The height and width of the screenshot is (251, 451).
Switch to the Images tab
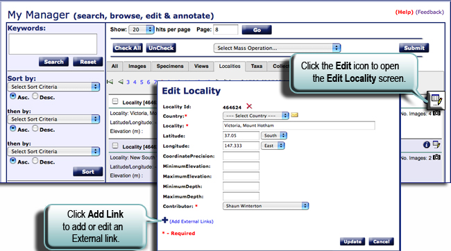(137, 66)
